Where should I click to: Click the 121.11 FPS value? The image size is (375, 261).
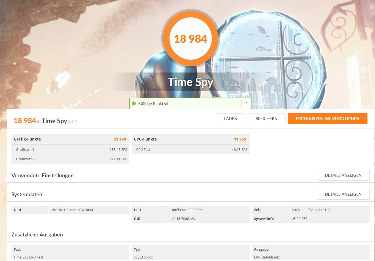coord(118,159)
